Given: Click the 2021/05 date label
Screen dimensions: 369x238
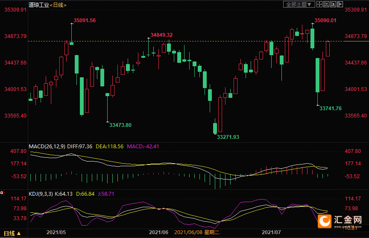Looking at the screenshot, I should click(x=56, y=232).
